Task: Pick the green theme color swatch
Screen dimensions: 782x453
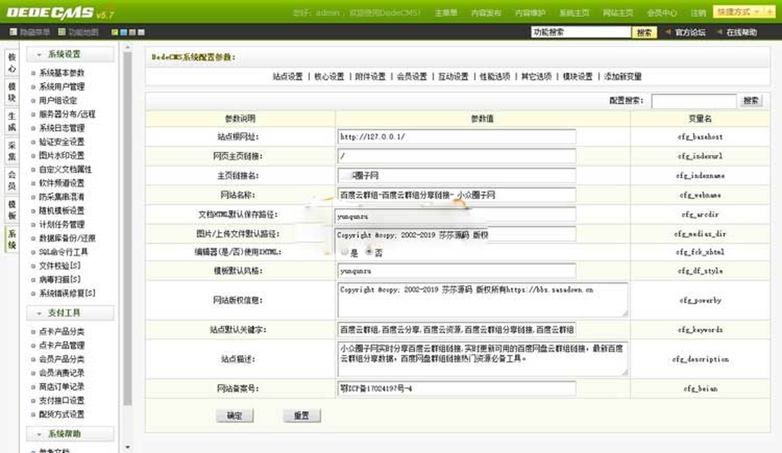Action: coord(114,32)
